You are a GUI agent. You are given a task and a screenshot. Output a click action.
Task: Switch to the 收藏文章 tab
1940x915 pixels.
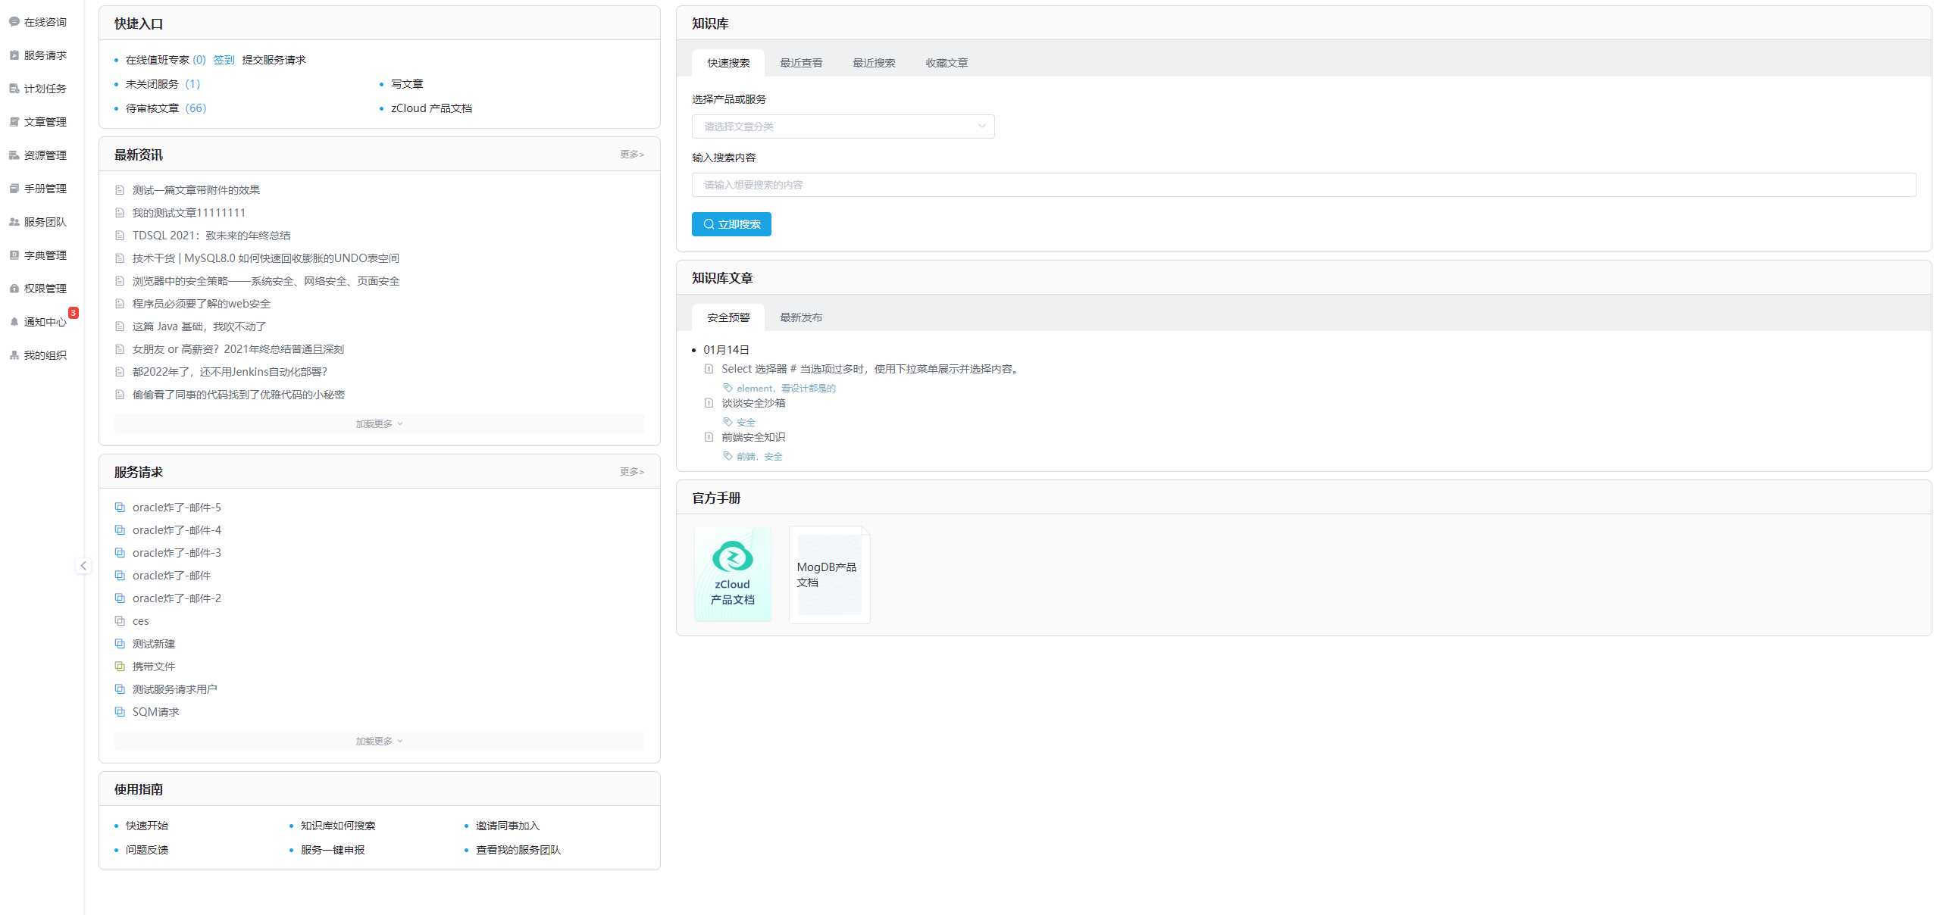(947, 63)
